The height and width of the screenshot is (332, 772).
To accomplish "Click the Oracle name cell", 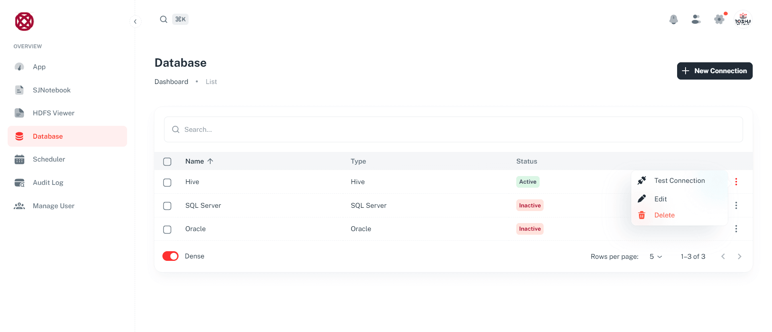I will [195, 229].
